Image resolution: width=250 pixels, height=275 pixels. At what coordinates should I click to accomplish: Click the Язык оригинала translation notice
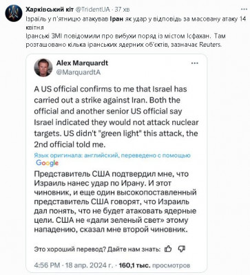pyautogui.click(x=112, y=155)
